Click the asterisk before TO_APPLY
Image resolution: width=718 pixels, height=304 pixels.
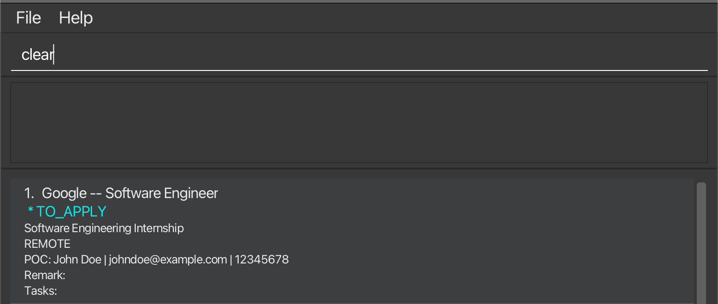30,211
